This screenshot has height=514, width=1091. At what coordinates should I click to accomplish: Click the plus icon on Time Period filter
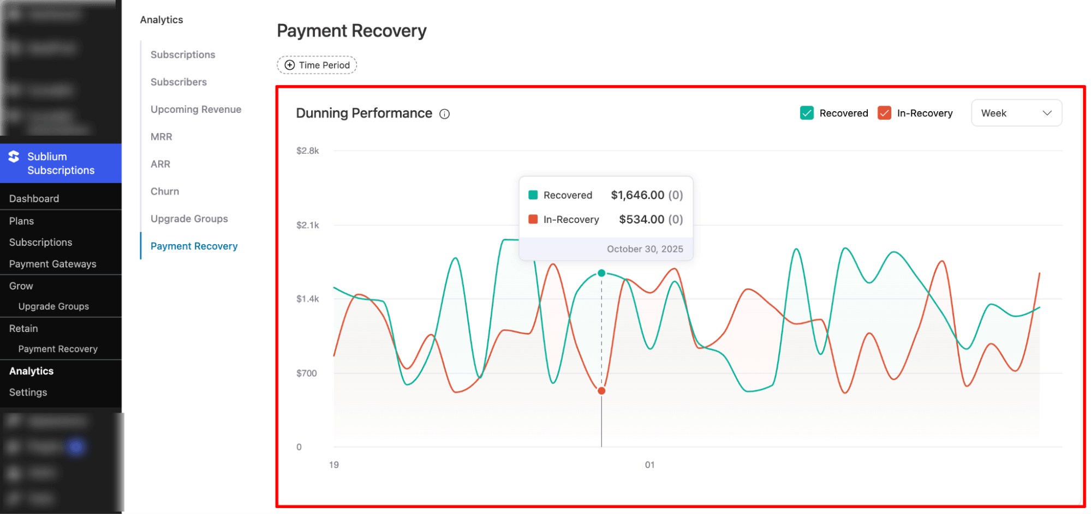pos(289,64)
